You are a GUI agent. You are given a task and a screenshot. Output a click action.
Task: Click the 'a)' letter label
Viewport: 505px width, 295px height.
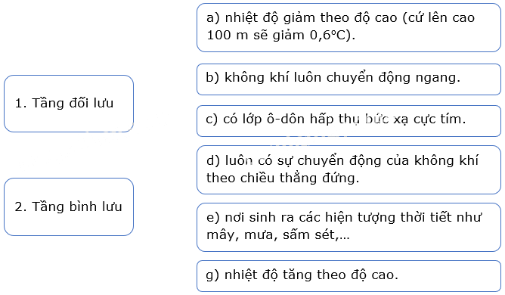click(213, 18)
